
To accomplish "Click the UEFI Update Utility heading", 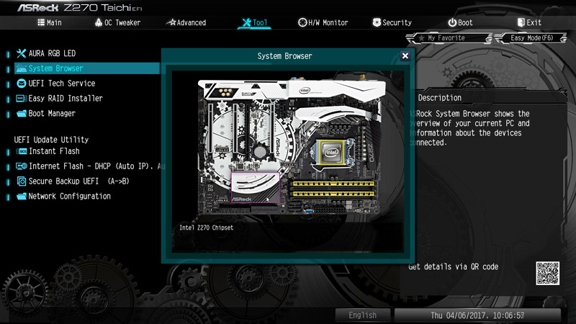I will click(x=51, y=140).
